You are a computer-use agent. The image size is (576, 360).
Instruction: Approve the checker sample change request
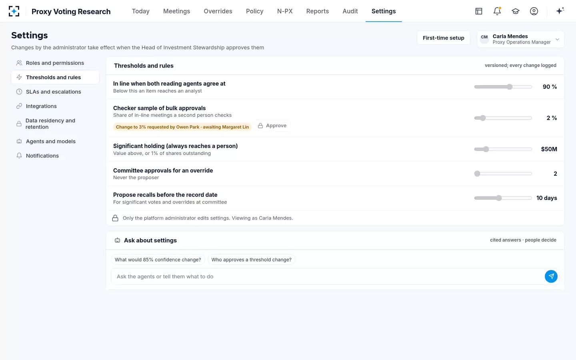272,126
